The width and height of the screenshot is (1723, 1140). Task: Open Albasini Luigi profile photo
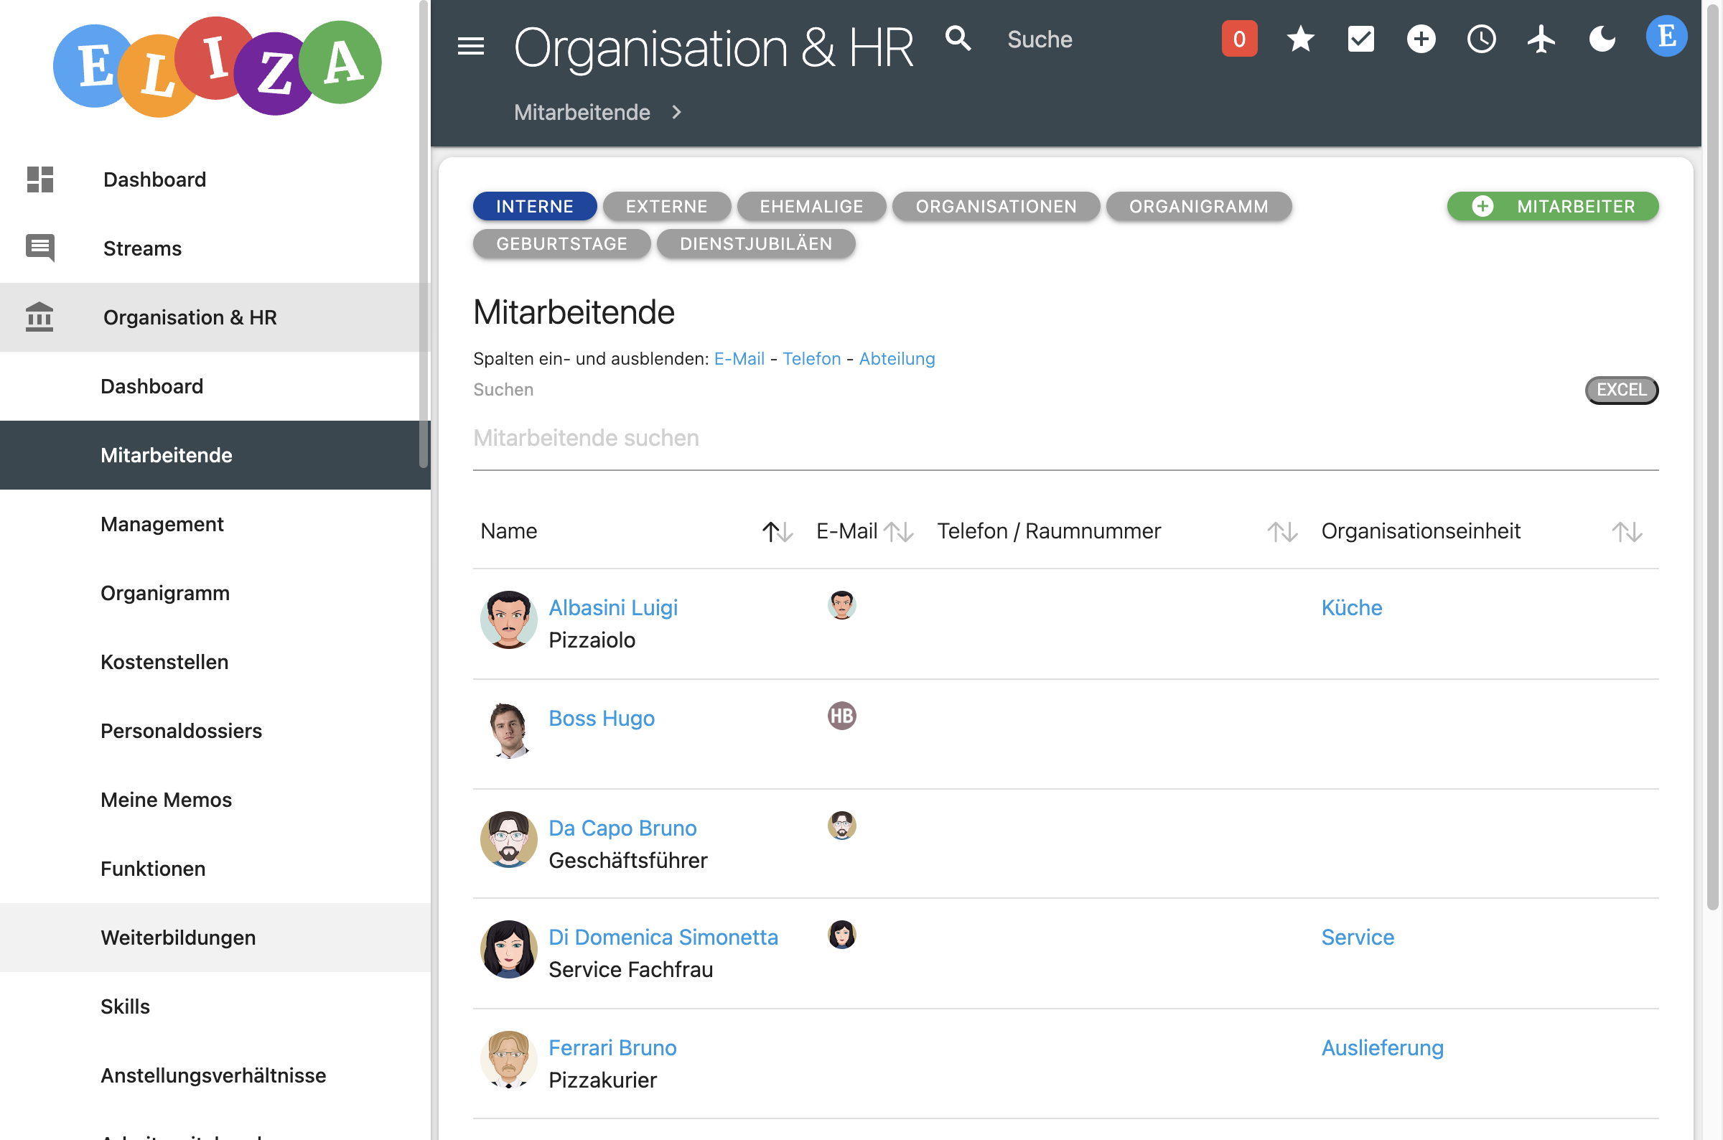[508, 620]
